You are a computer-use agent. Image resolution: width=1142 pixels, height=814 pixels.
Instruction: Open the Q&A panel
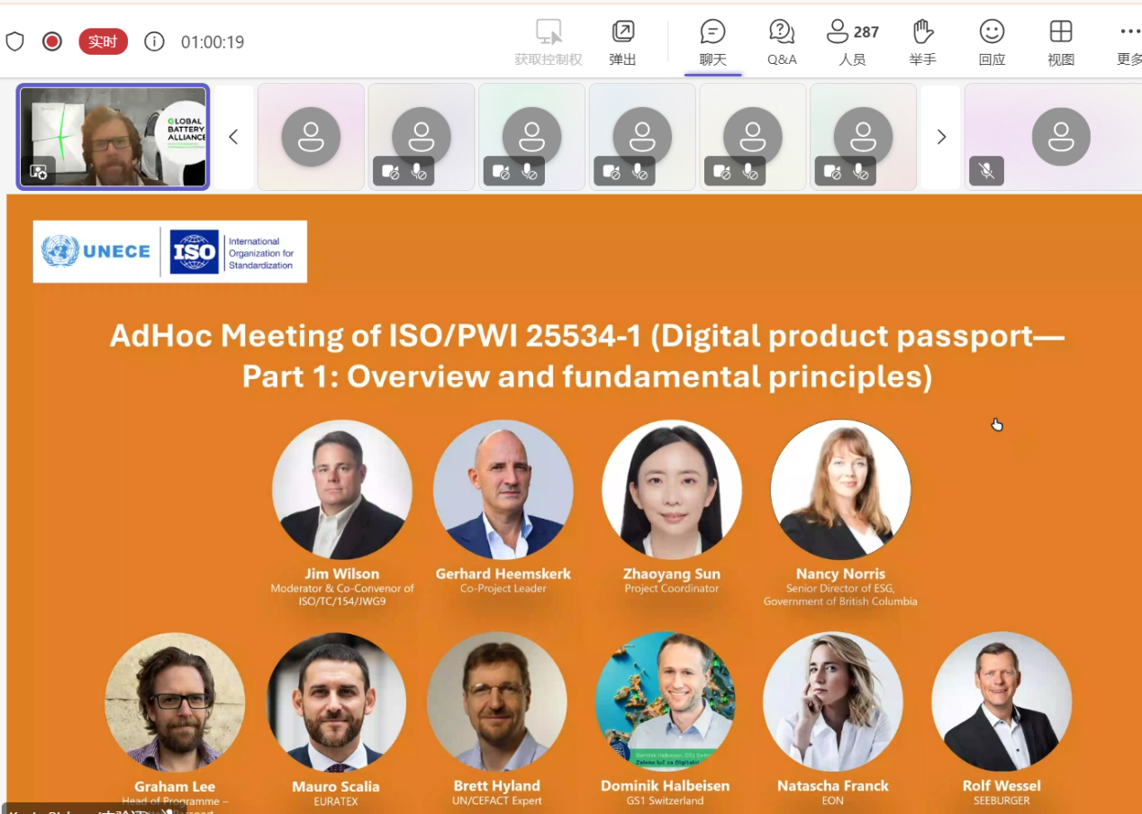point(781,42)
